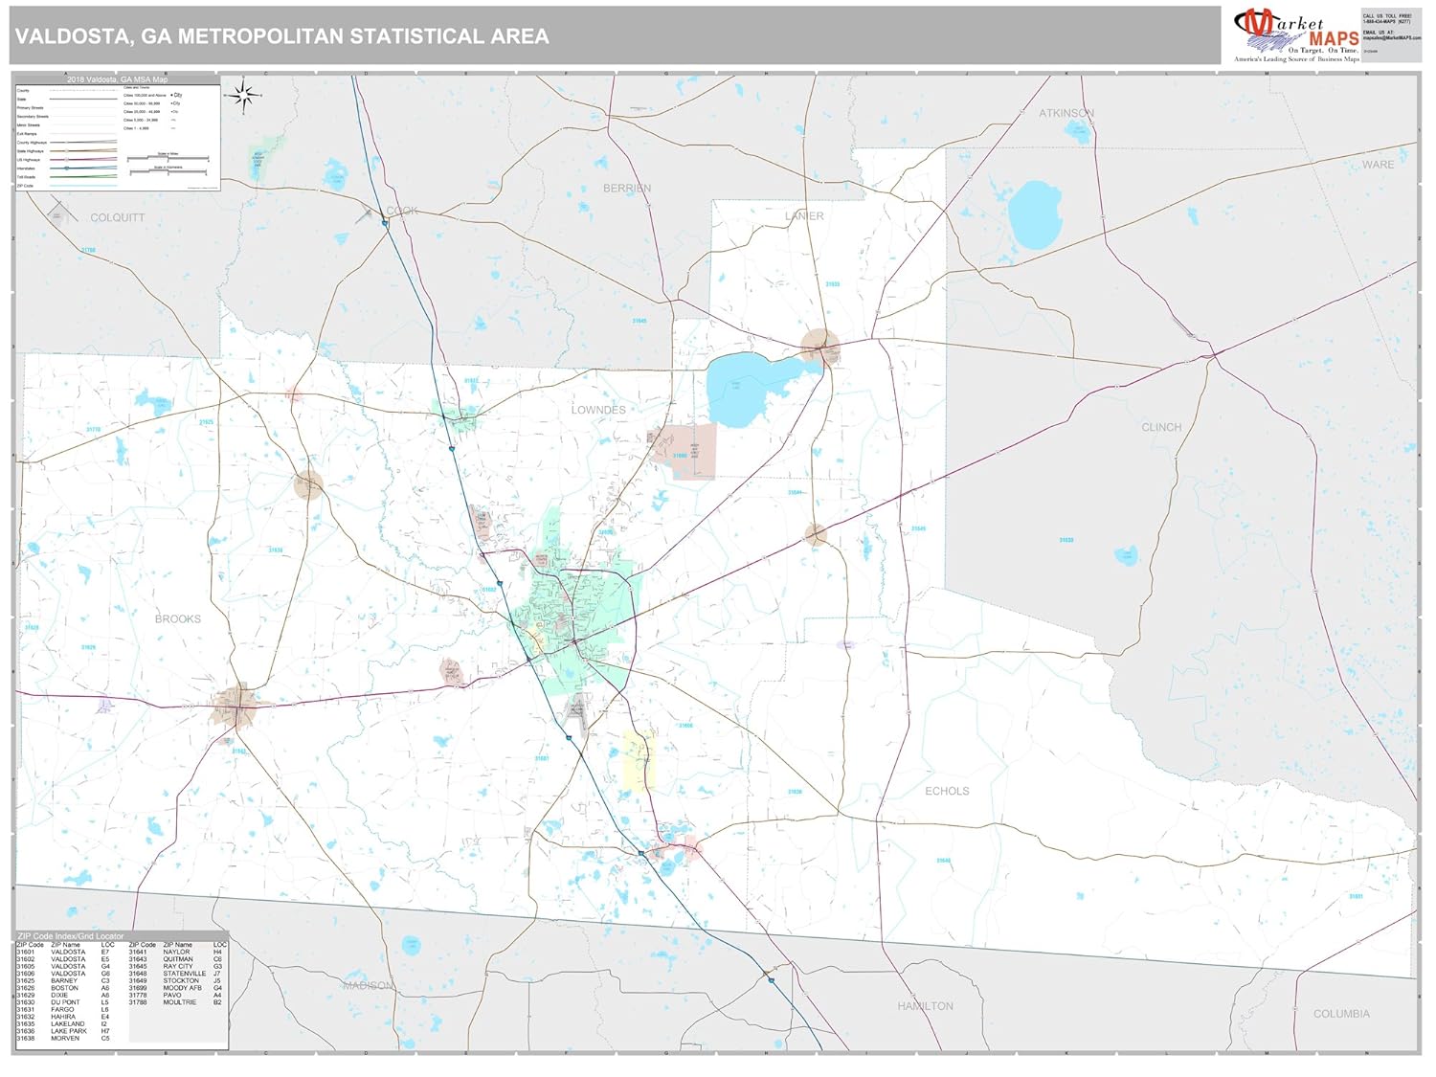This screenshot has width=1436, height=1077.
Task: Click the HAMILTON county label
Action: (x=926, y=1006)
